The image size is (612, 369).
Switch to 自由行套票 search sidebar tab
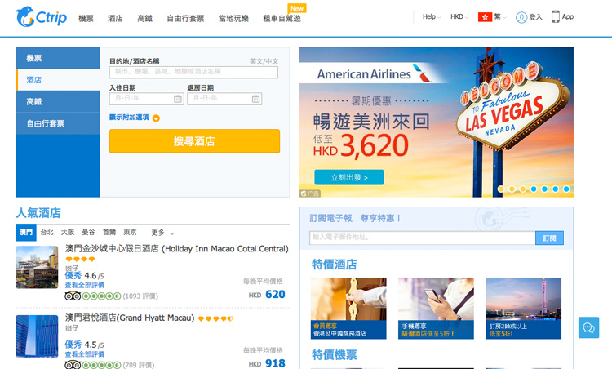(x=58, y=124)
